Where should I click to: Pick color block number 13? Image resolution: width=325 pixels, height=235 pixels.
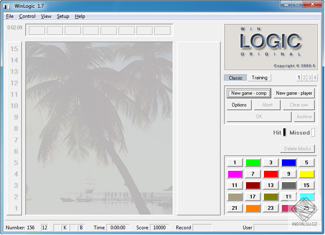tap(271, 185)
